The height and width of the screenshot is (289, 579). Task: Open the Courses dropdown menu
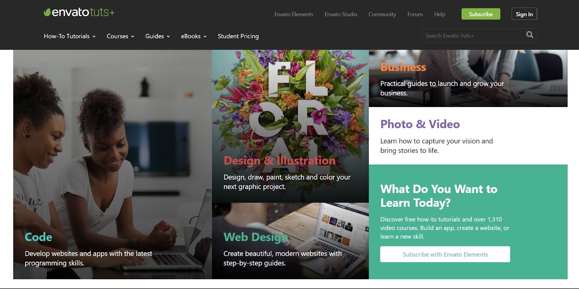121,36
